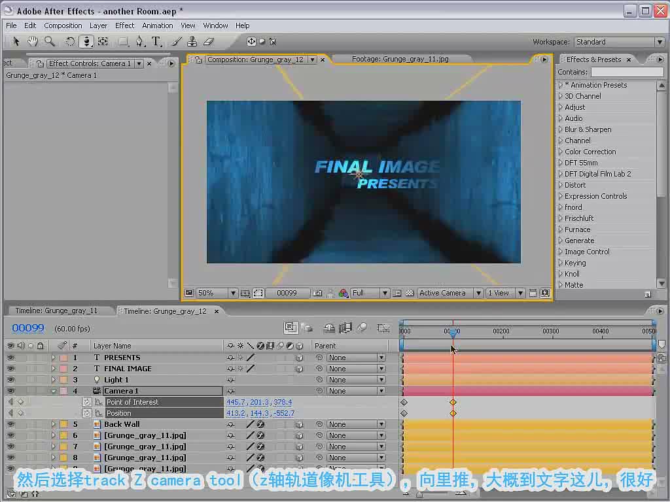This screenshot has width=670, height=502.
Task: Click the Contains search field
Action: (627, 72)
